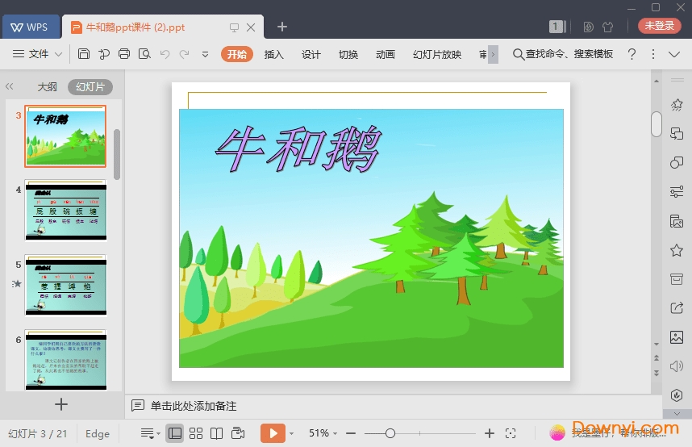Start slideshow with the orange play button

pos(273,433)
